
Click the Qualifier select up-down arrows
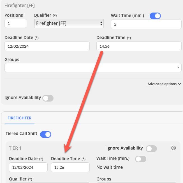[x=101, y=23]
